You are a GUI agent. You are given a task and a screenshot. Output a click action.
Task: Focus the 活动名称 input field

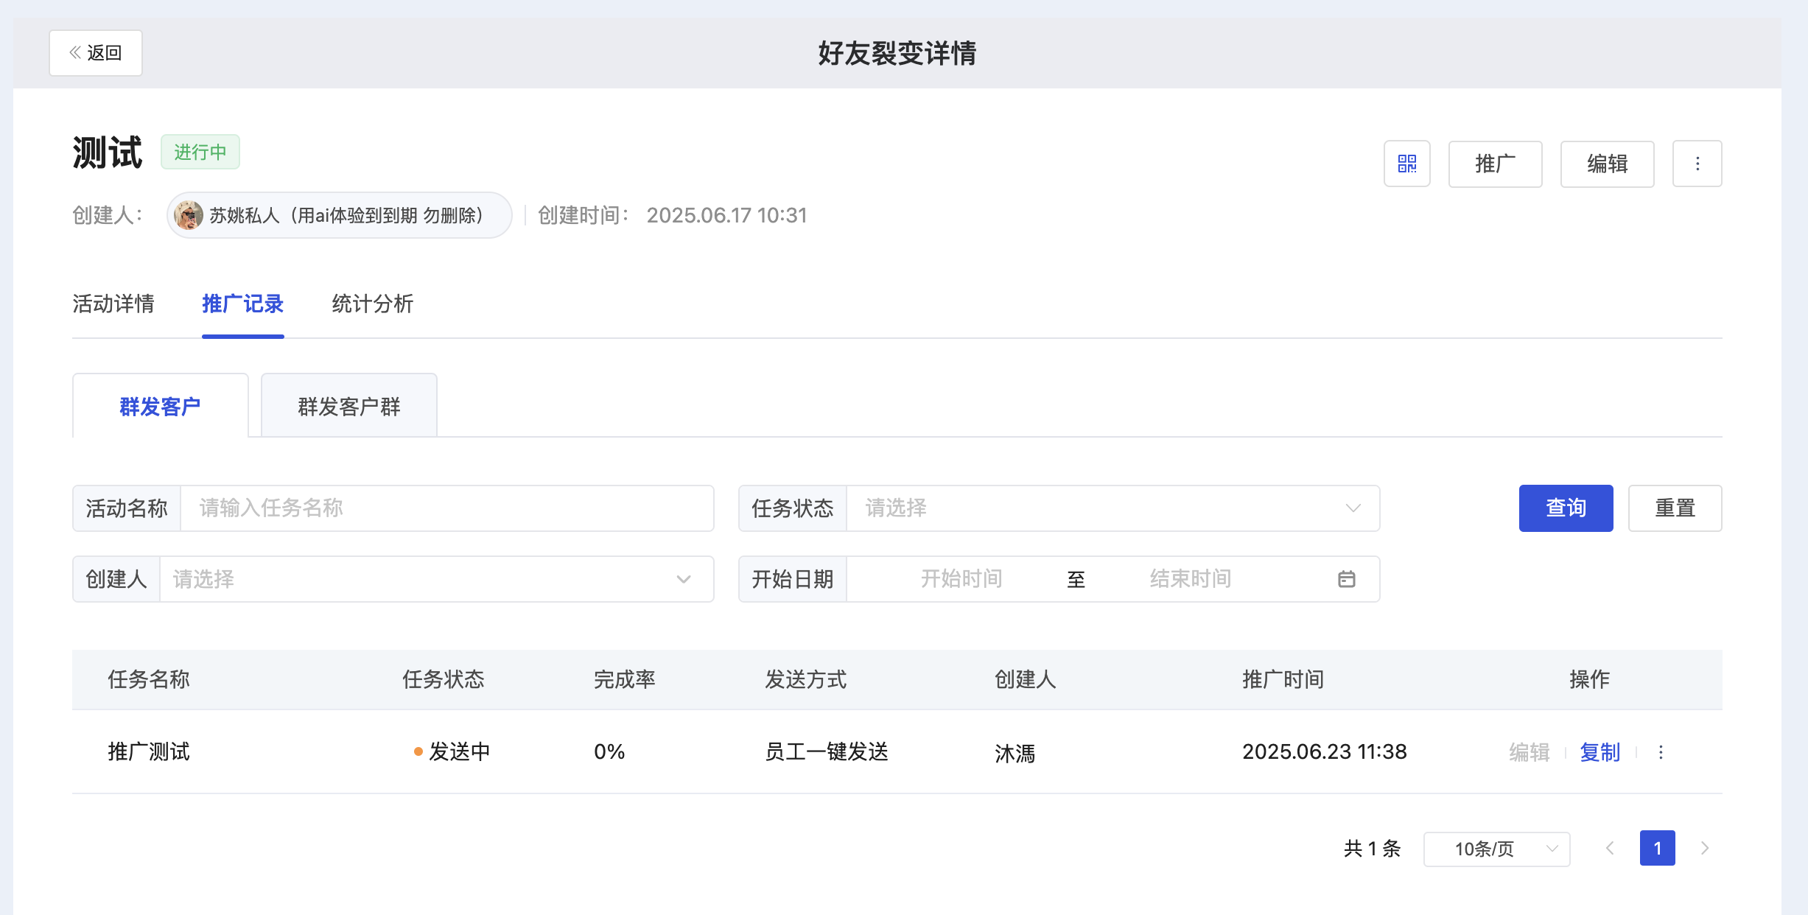pyautogui.click(x=447, y=508)
